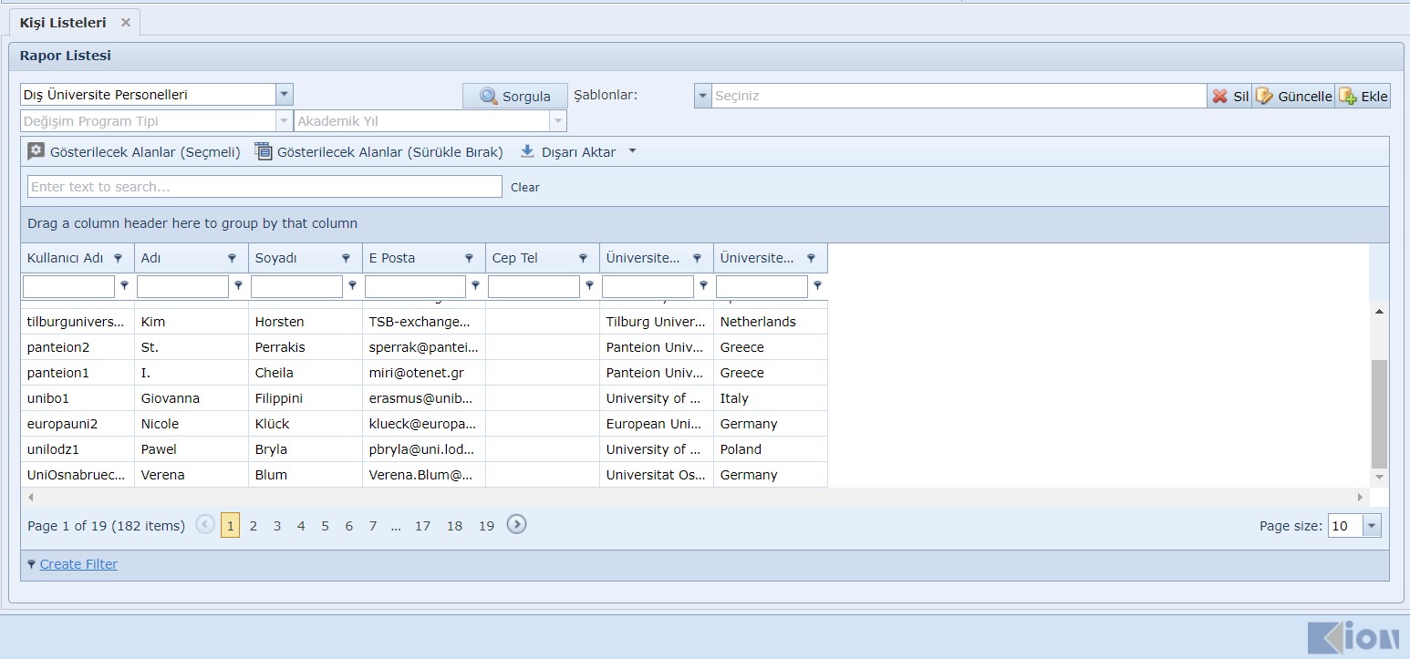Go to page 2
The image size is (1410, 659).
[x=254, y=526]
